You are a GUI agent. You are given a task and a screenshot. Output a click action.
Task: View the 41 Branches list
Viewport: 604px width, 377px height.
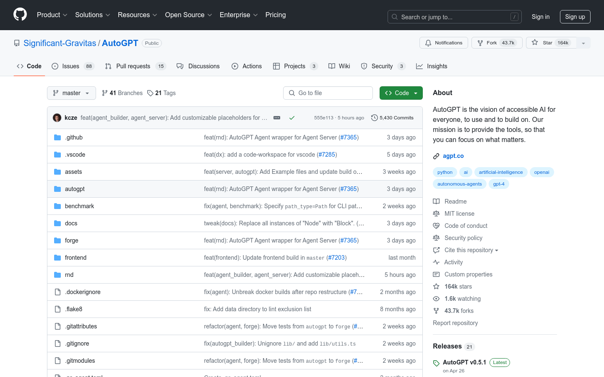coord(122,93)
